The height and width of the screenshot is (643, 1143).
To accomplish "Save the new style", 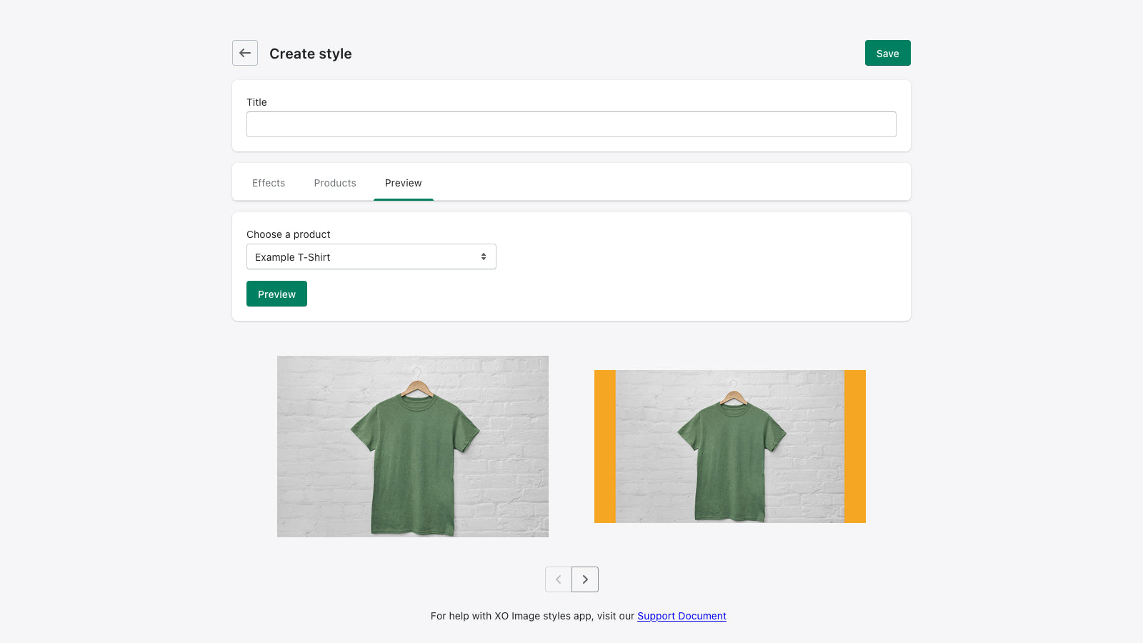I will [x=887, y=53].
